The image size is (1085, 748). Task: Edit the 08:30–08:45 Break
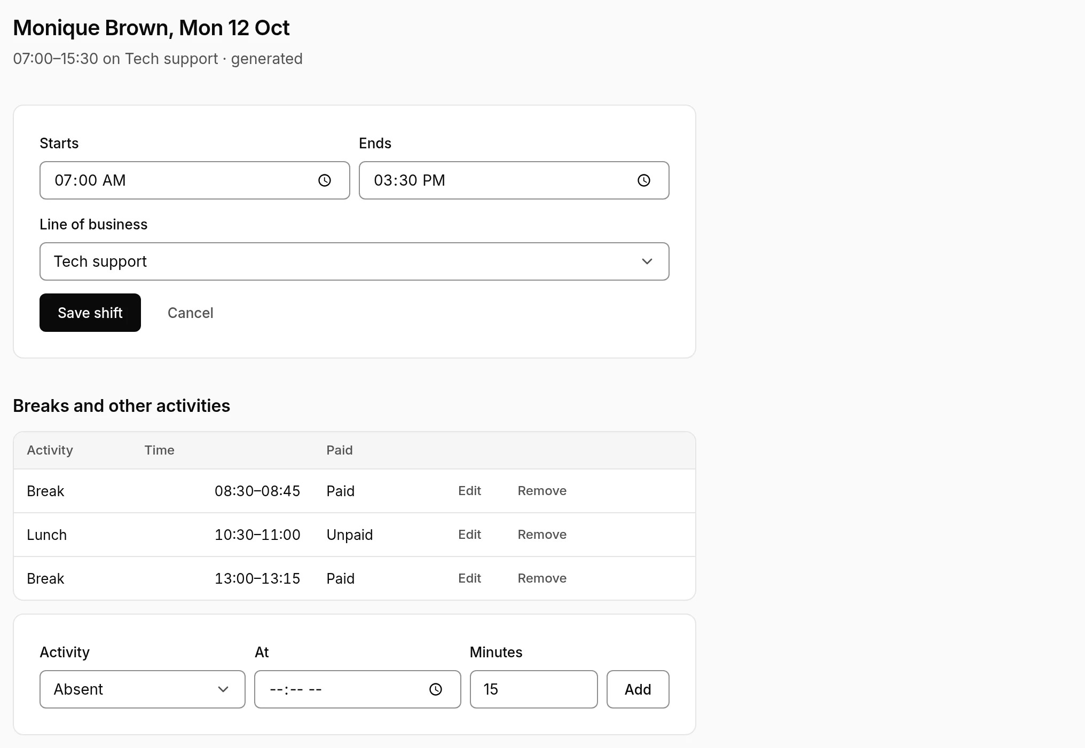[x=470, y=491]
